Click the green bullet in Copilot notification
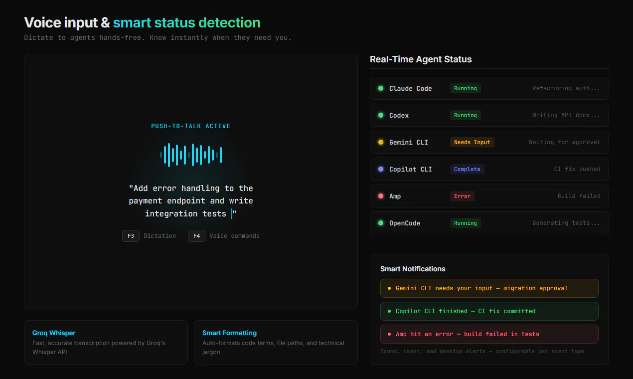The height and width of the screenshot is (379, 633). tap(389, 311)
